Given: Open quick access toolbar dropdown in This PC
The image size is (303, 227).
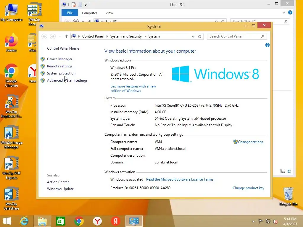Looking at the screenshot, I should [x=86, y=5].
